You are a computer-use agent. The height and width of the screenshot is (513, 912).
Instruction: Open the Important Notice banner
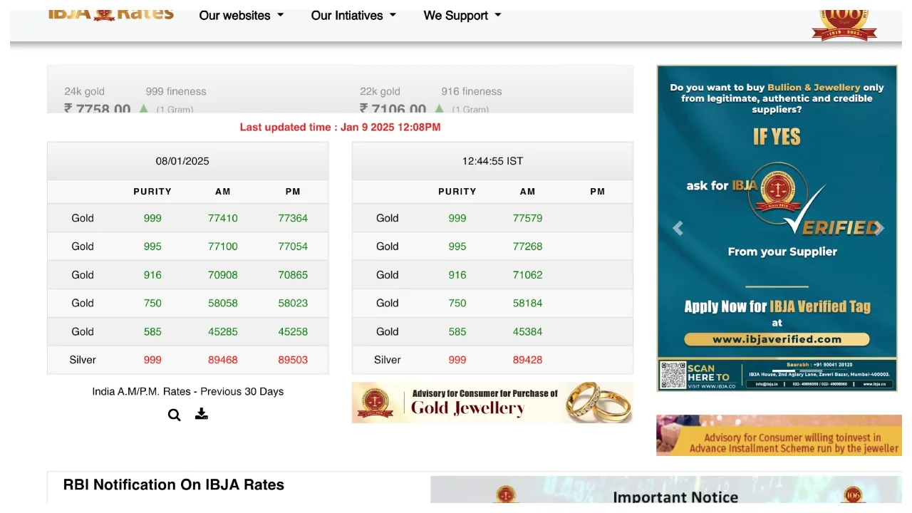(x=666, y=490)
